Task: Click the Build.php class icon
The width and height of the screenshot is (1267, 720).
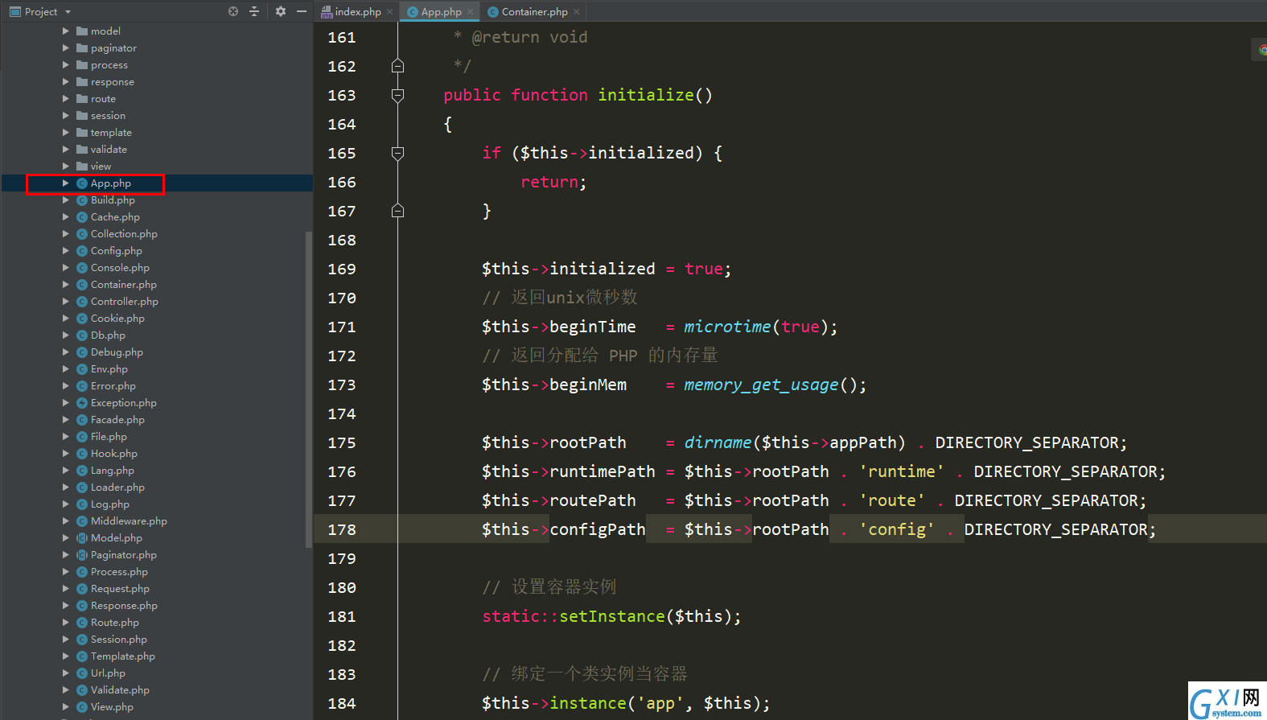Action: [82, 200]
